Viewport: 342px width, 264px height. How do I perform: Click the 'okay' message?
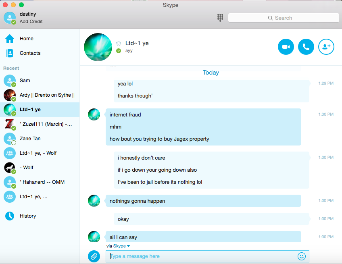(x=123, y=219)
